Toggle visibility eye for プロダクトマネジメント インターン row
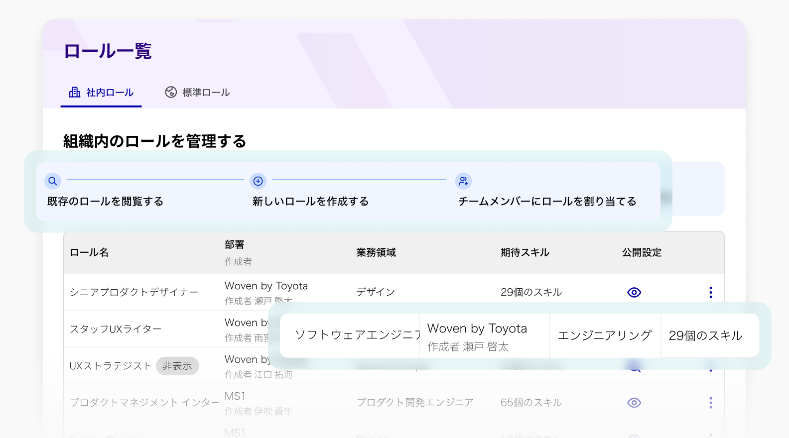 pos(634,403)
